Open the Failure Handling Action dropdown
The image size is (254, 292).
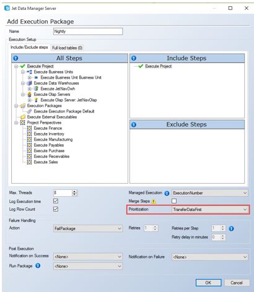coord(88,228)
